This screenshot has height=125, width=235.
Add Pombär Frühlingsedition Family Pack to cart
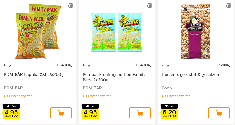[140, 113]
